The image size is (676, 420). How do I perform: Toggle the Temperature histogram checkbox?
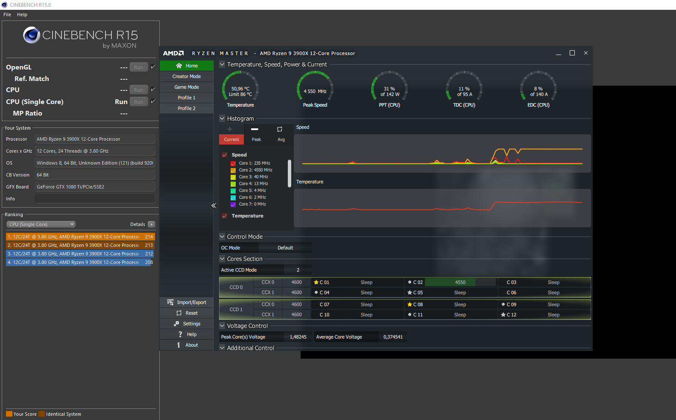click(x=225, y=216)
